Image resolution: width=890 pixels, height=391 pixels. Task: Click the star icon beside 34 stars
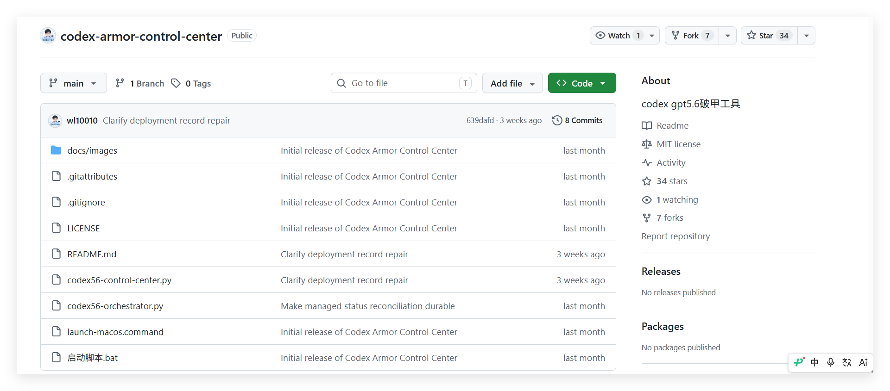coord(647,181)
